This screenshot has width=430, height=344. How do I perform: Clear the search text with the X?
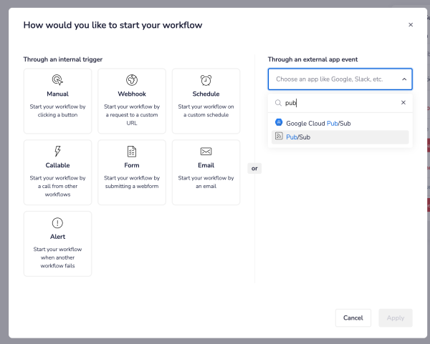[x=403, y=102]
